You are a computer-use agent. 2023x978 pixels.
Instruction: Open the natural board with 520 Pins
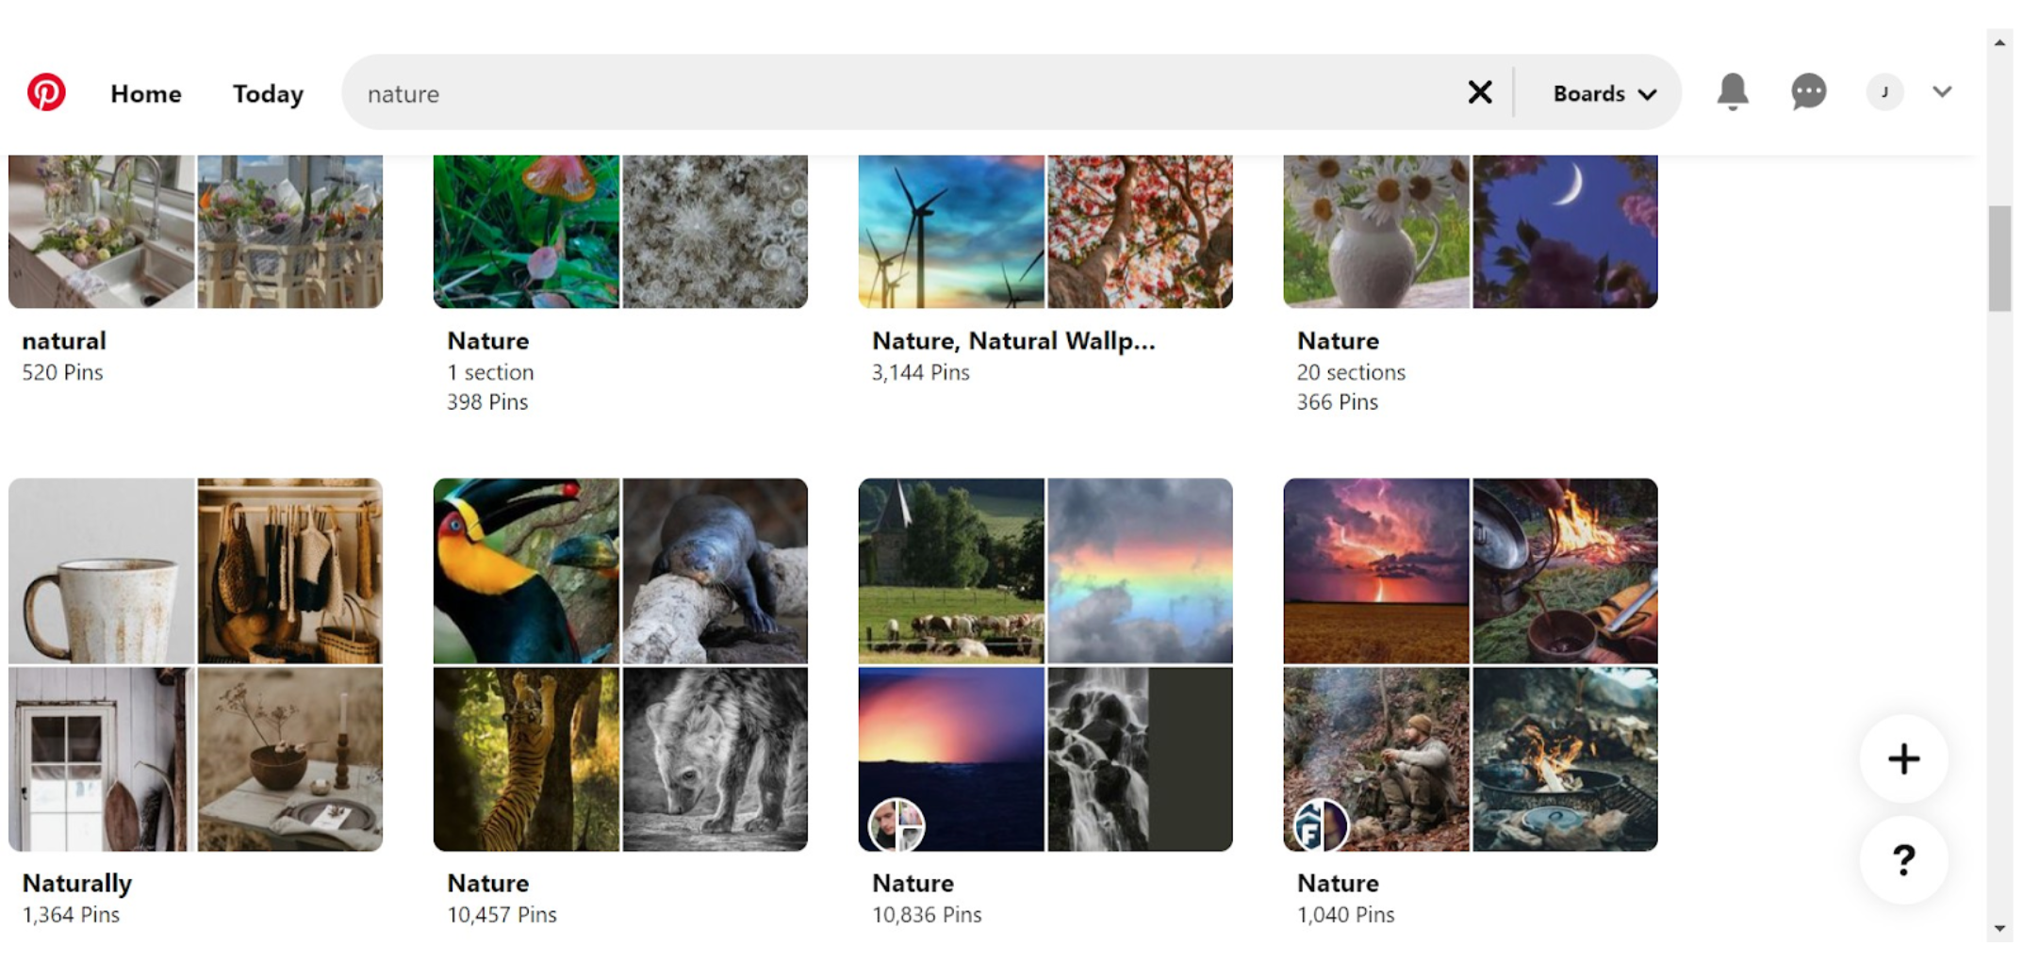(63, 341)
